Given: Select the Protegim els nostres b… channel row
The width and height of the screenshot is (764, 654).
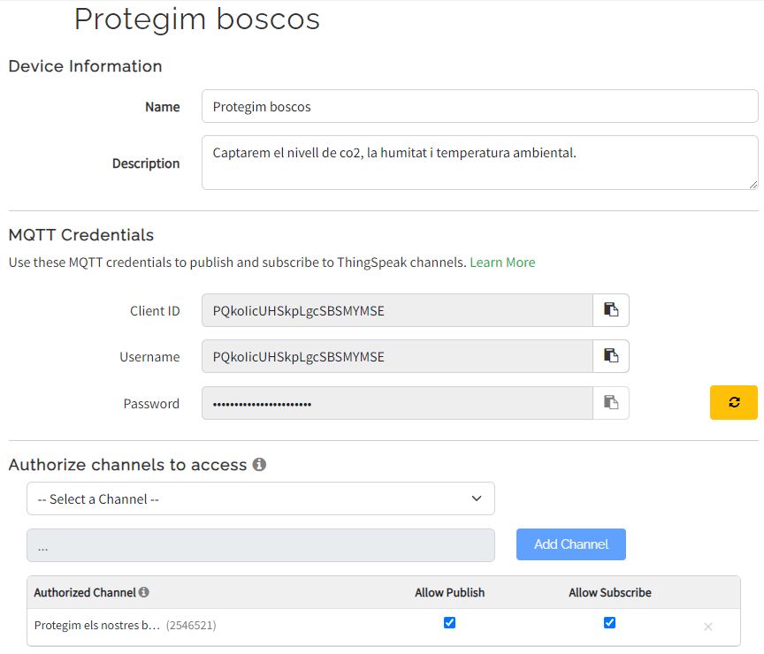Looking at the screenshot, I should click(97, 626).
